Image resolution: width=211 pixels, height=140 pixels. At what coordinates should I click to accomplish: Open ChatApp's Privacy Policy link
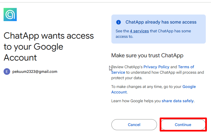tap(156, 67)
